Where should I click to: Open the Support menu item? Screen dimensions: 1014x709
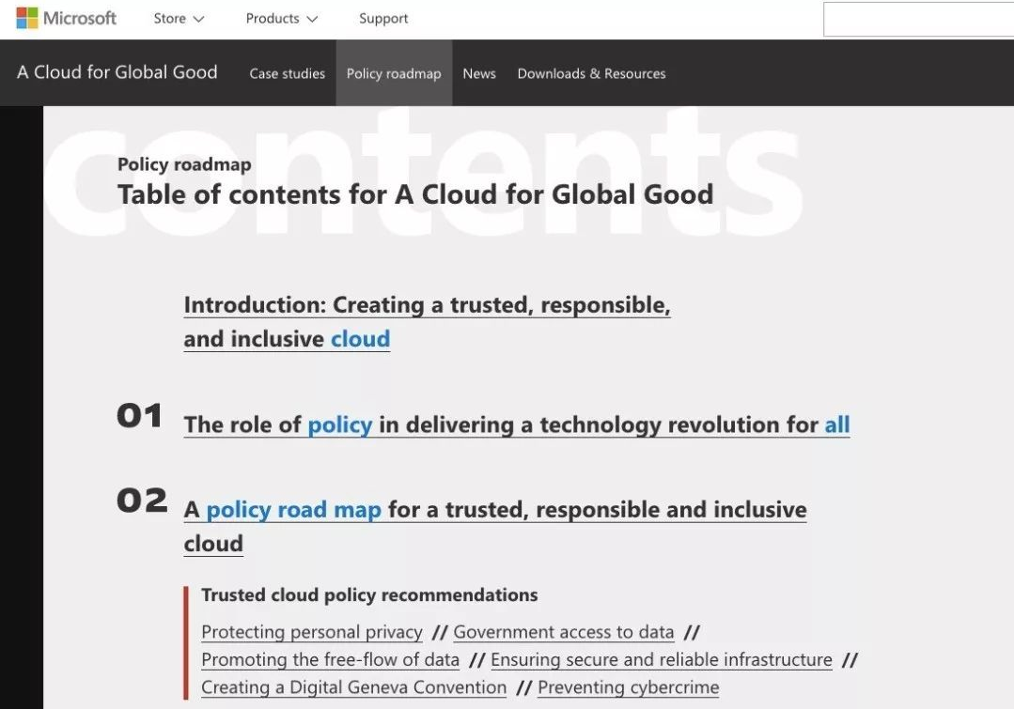point(383,19)
